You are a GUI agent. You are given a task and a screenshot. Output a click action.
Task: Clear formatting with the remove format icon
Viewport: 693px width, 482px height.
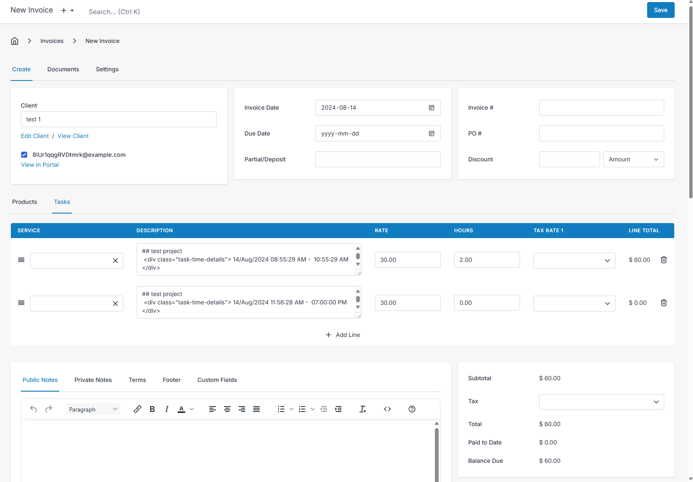pos(362,409)
